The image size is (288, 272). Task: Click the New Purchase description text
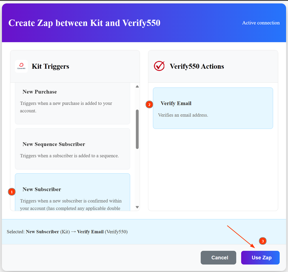click(x=66, y=107)
